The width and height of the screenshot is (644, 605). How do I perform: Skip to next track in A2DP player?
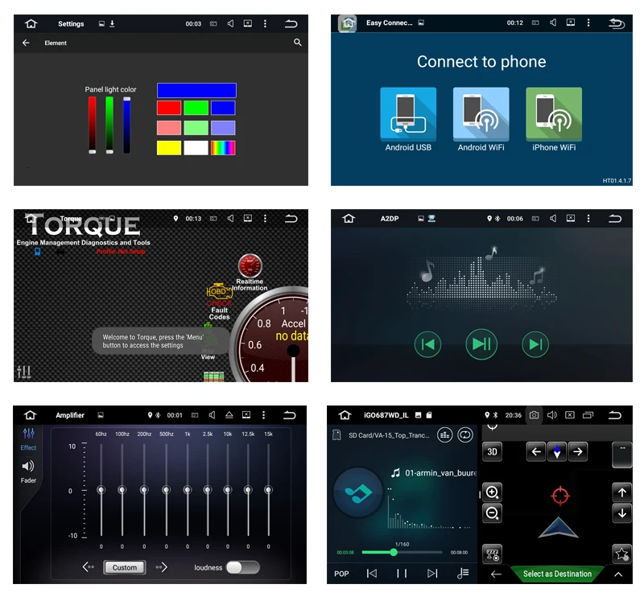535,344
